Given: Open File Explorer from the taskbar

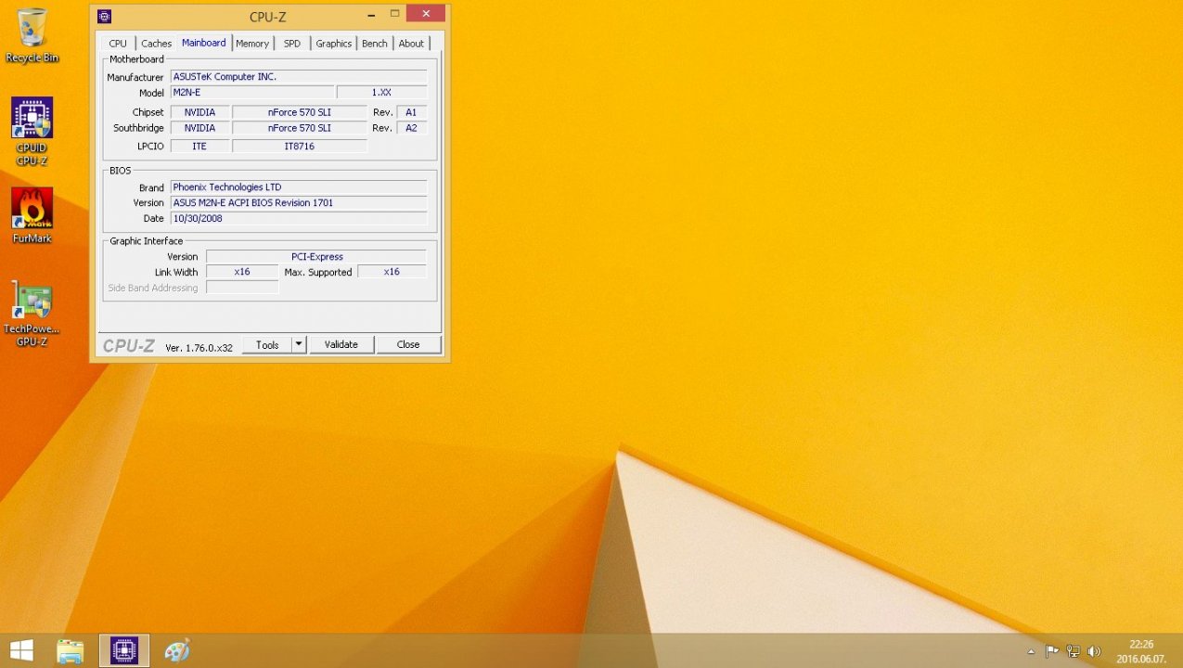Looking at the screenshot, I should pos(71,650).
